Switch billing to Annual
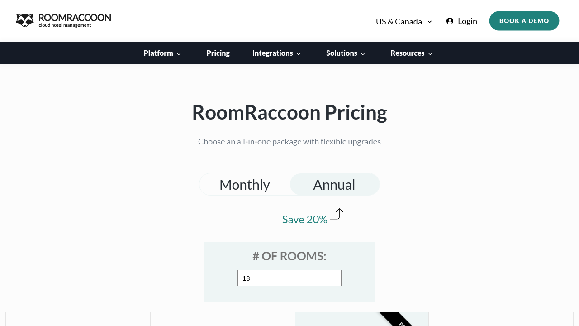The width and height of the screenshot is (579, 326). point(334,185)
